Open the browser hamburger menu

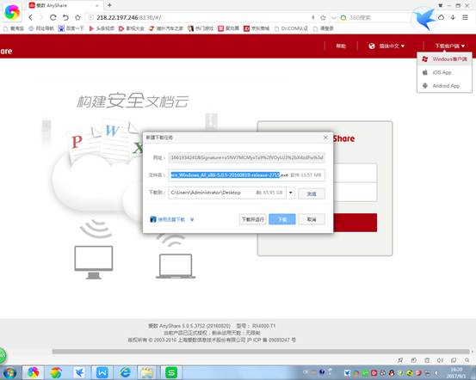pyautogui.click(x=465, y=17)
